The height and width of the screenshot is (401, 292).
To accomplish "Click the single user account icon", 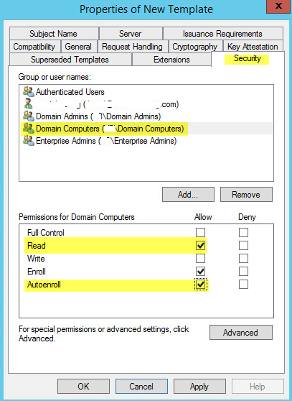I will pyautogui.click(x=28, y=103).
